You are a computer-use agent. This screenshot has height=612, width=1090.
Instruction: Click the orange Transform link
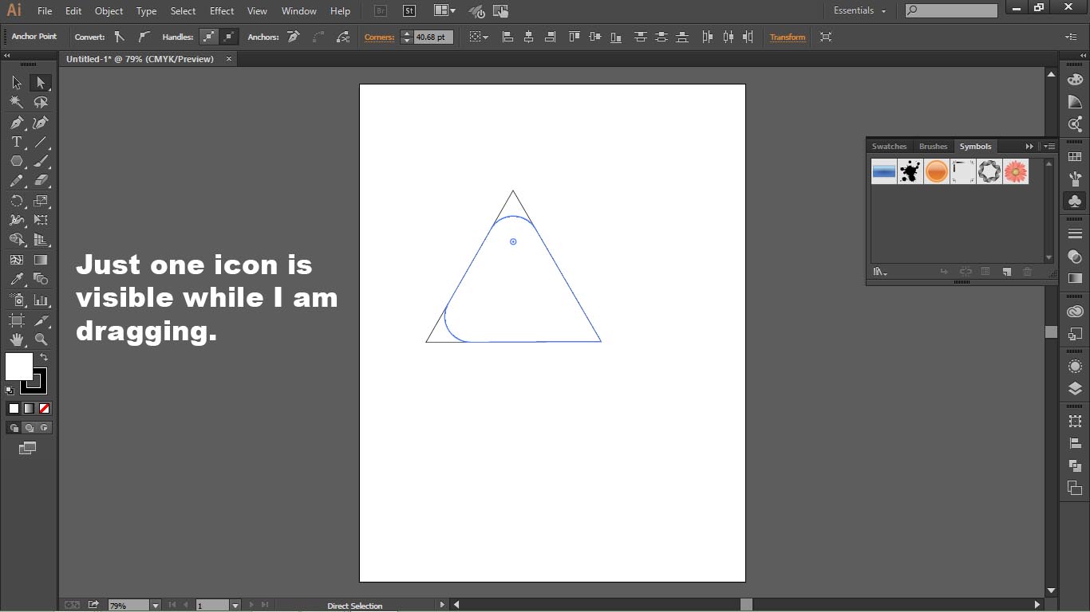coord(788,37)
